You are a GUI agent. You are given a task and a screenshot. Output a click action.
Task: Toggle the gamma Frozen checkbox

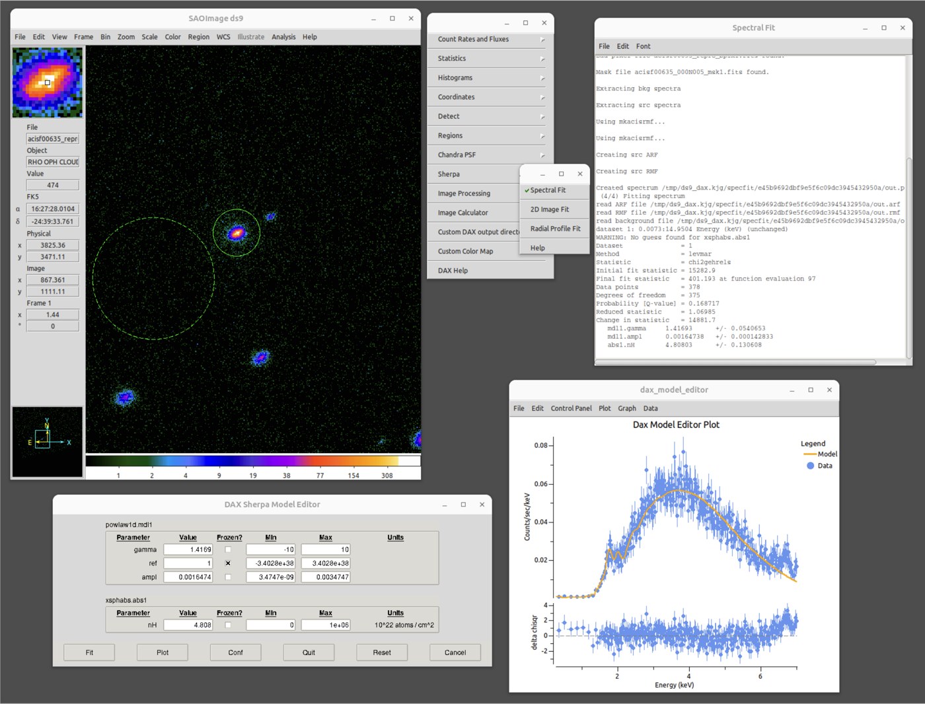(x=228, y=549)
